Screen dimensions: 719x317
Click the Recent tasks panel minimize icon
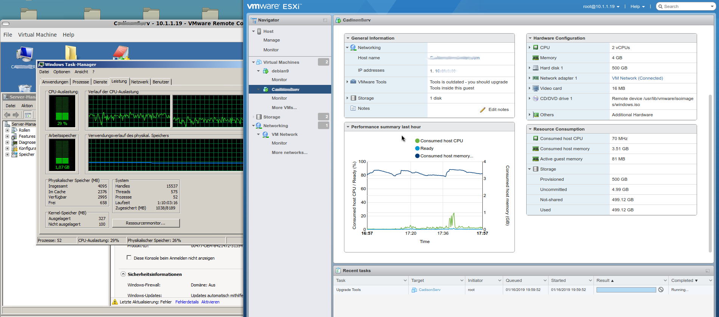(707, 271)
